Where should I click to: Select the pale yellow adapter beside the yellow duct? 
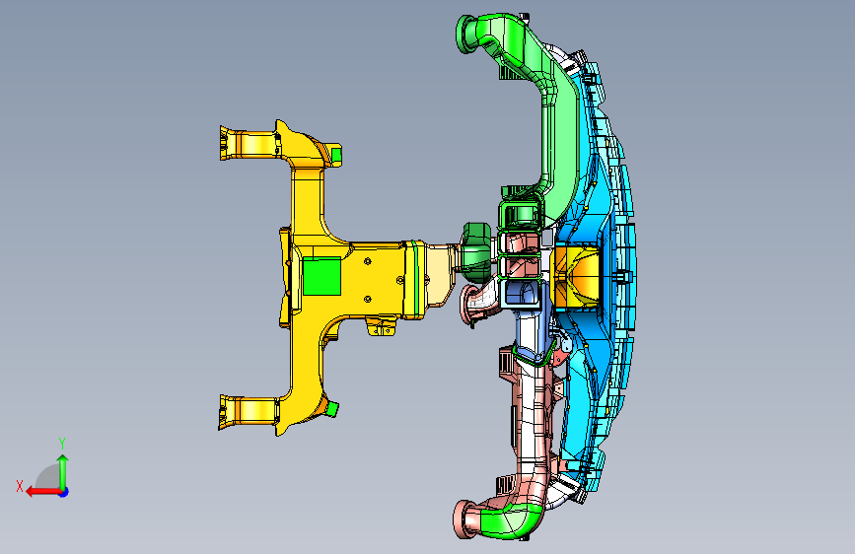coord(442,274)
